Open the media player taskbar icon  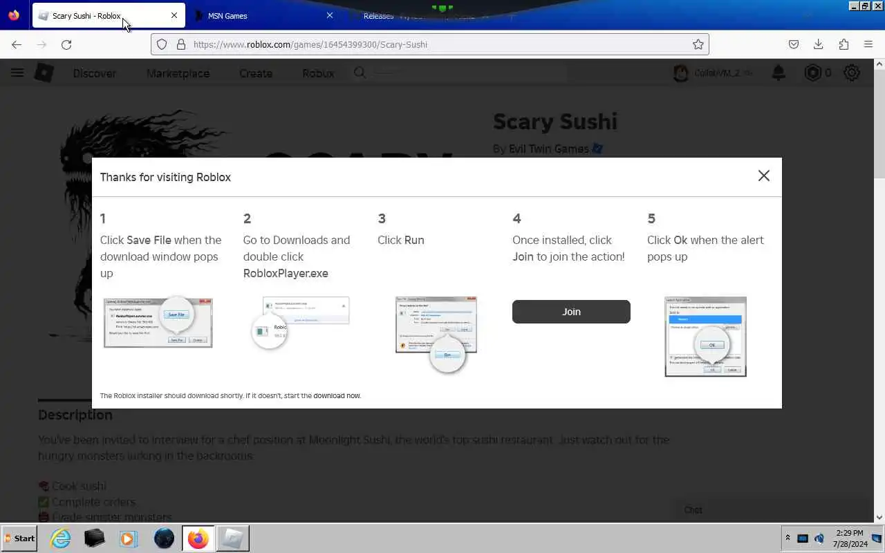tap(129, 538)
